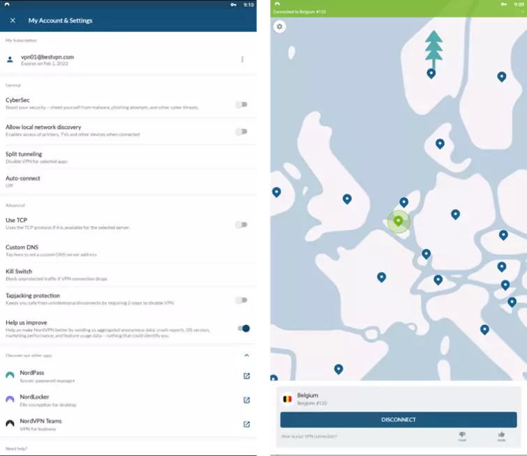The width and height of the screenshot is (527, 456).
Task: Select the Sweden server pin
Action: click(502, 77)
